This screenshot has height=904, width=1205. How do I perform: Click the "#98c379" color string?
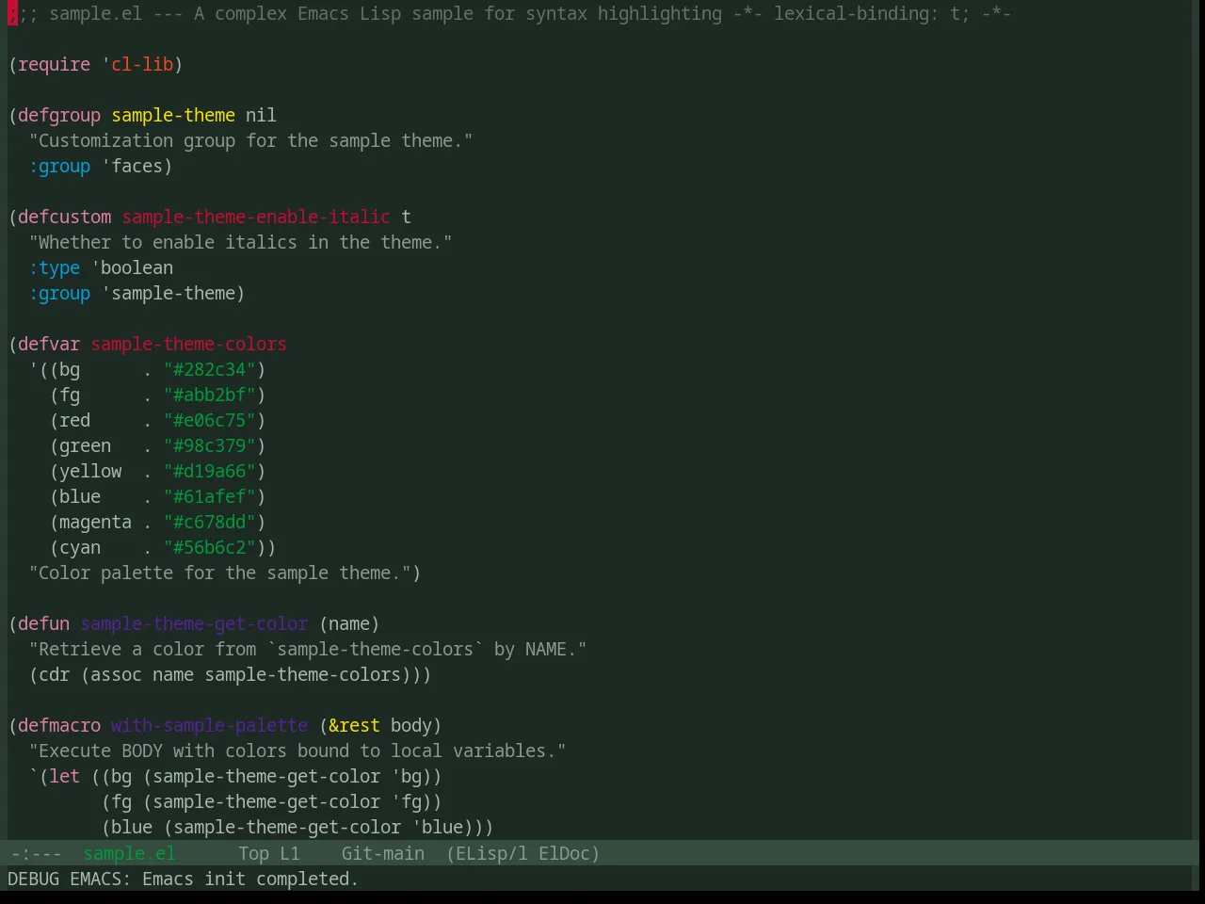pyautogui.click(x=210, y=445)
